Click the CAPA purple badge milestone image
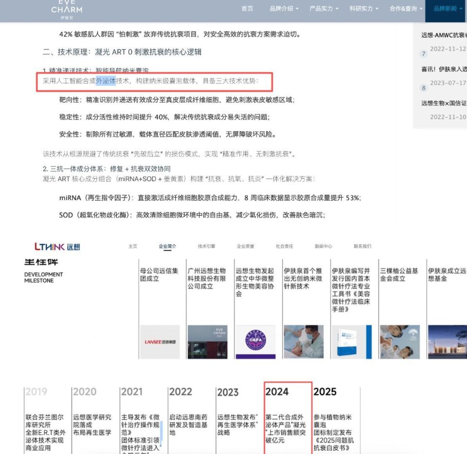The height and width of the screenshot is (454, 467). [255, 340]
